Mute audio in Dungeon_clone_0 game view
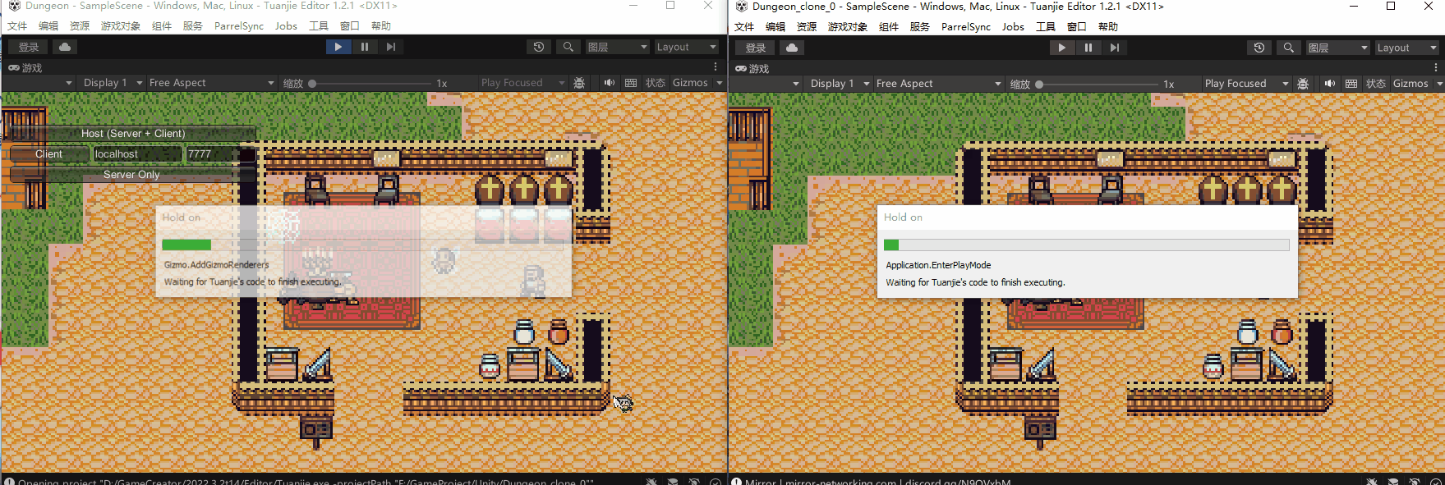 click(1329, 84)
